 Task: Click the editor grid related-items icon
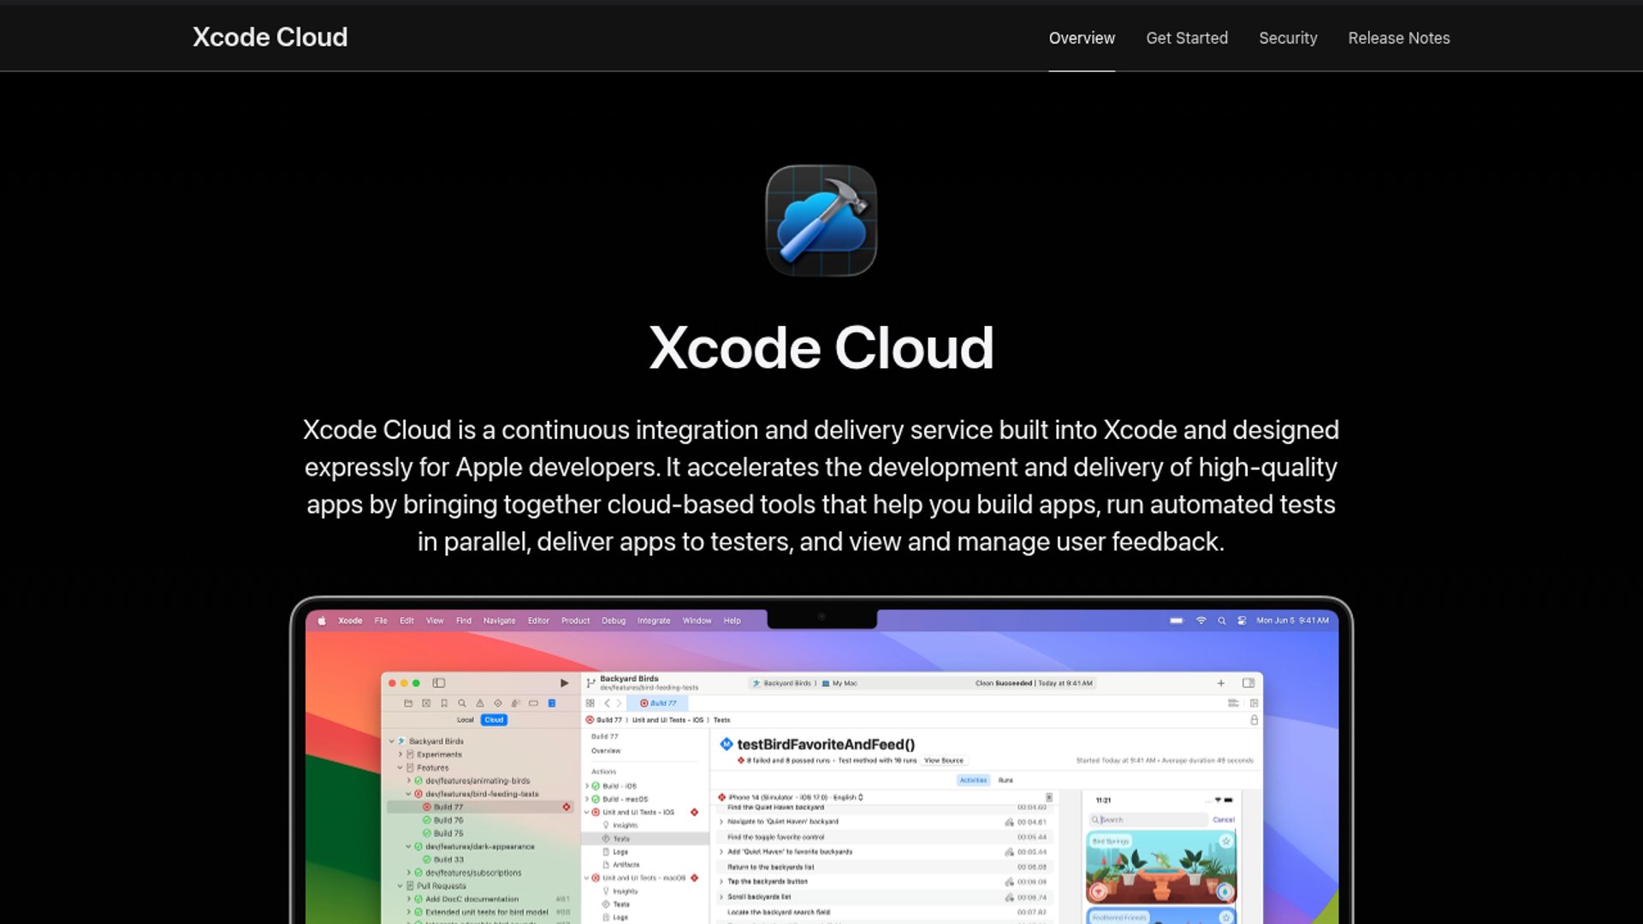[x=590, y=703]
